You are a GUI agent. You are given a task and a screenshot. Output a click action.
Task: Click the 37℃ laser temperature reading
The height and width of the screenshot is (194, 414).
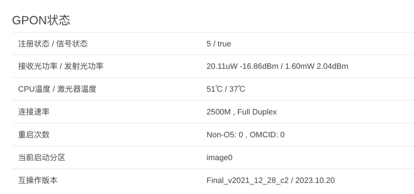coord(237,89)
